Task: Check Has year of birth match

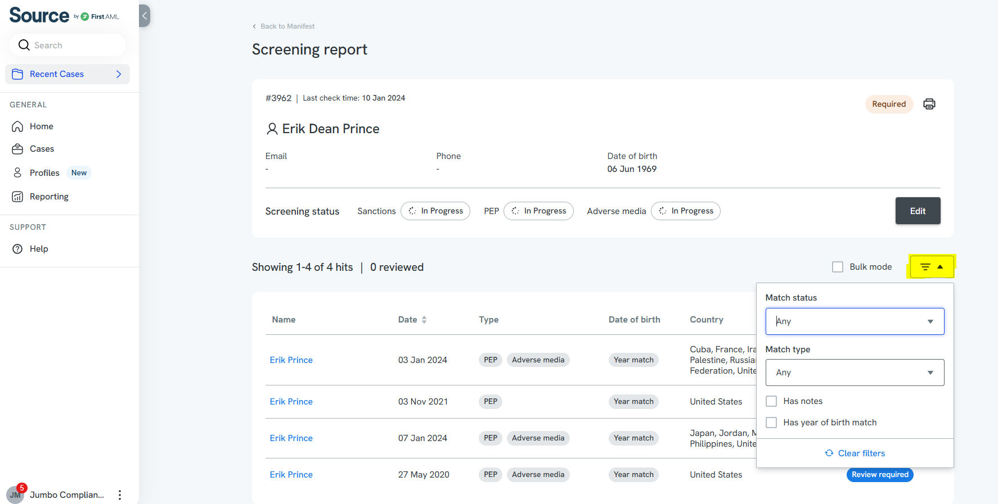Action: pyautogui.click(x=771, y=423)
